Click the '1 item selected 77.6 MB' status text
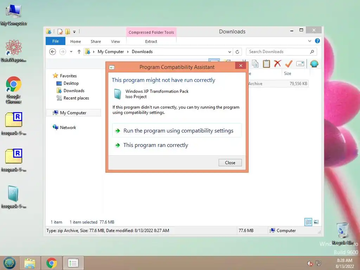Image resolution: width=360 pixels, height=270 pixels. click(92, 222)
